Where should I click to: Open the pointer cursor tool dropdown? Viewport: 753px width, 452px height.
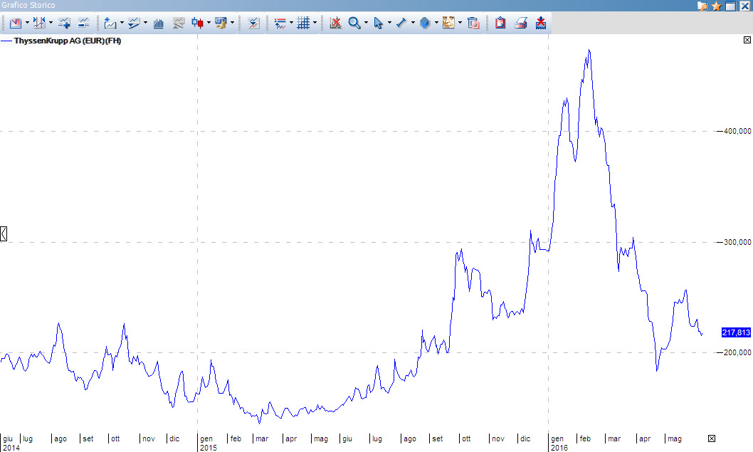click(x=389, y=23)
